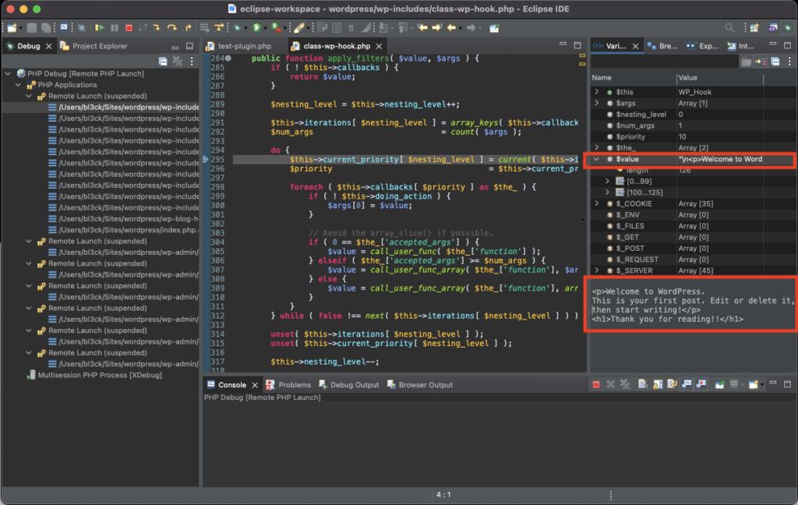Image resolution: width=798 pixels, height=505 pixels.
Task: Click the Debug bug launch icon in the toolbar
Action: [x=237, y=27]
